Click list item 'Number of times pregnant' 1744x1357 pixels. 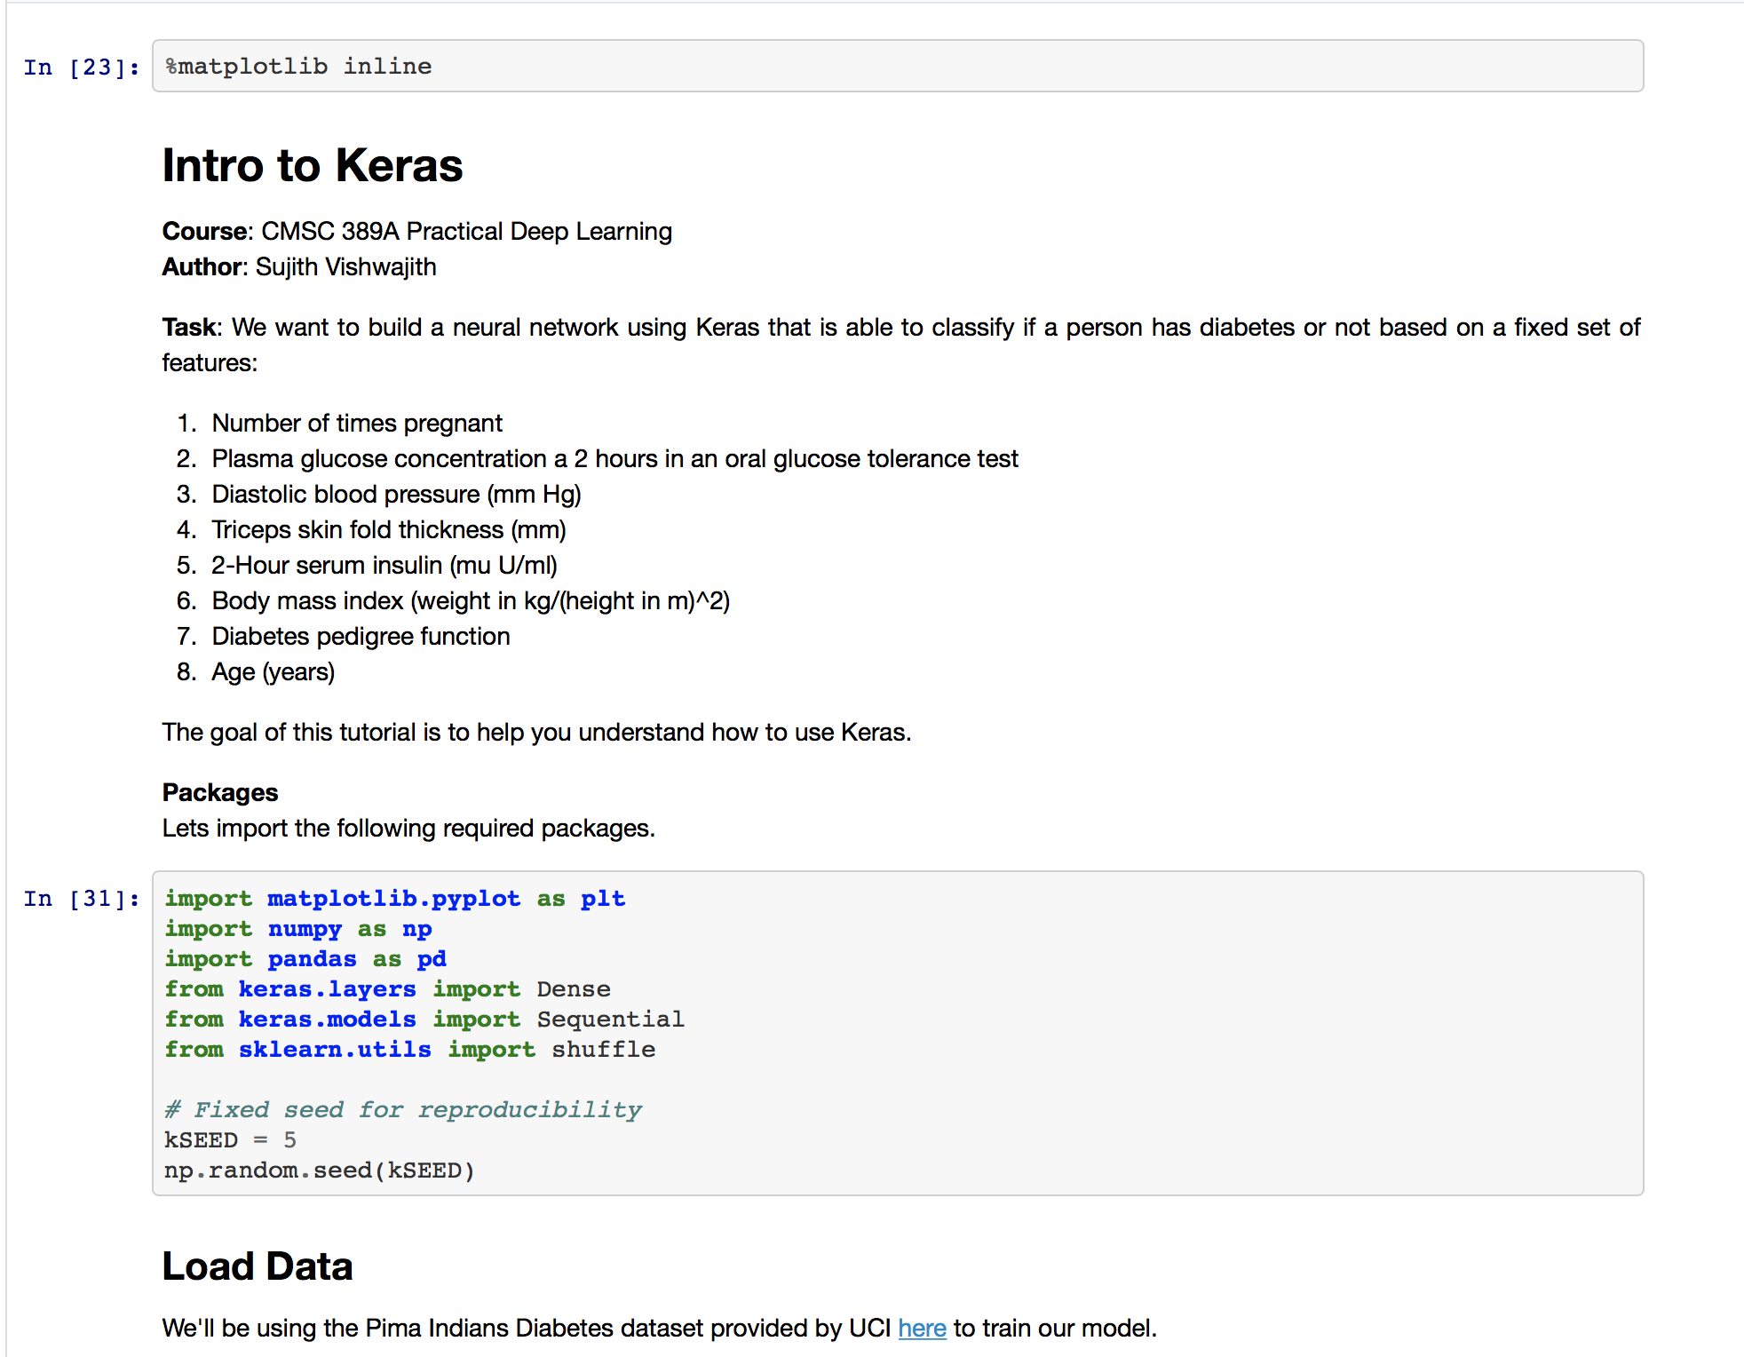click(x=357, y=423)
